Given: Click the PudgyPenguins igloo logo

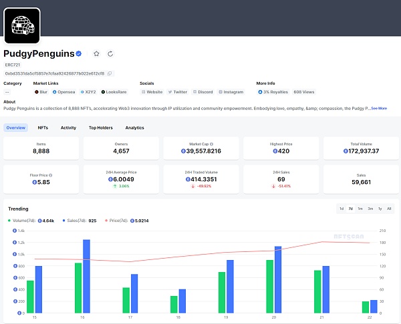Looking at the screenshot, I should pos(22,26).
